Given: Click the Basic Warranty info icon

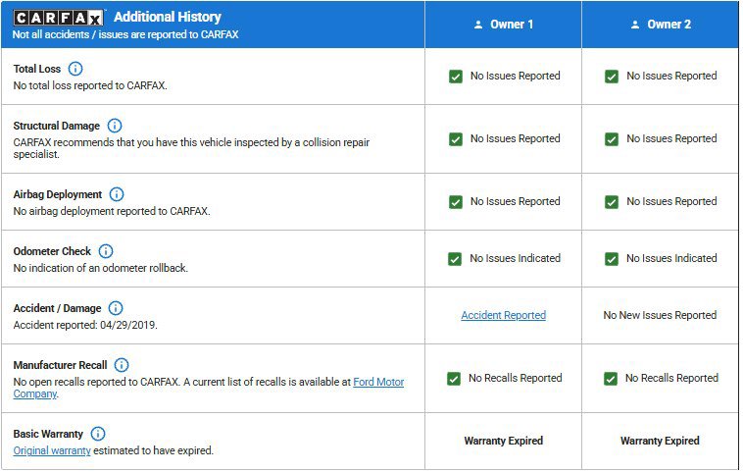Looking at the screenshot, I should click(98, 434).
